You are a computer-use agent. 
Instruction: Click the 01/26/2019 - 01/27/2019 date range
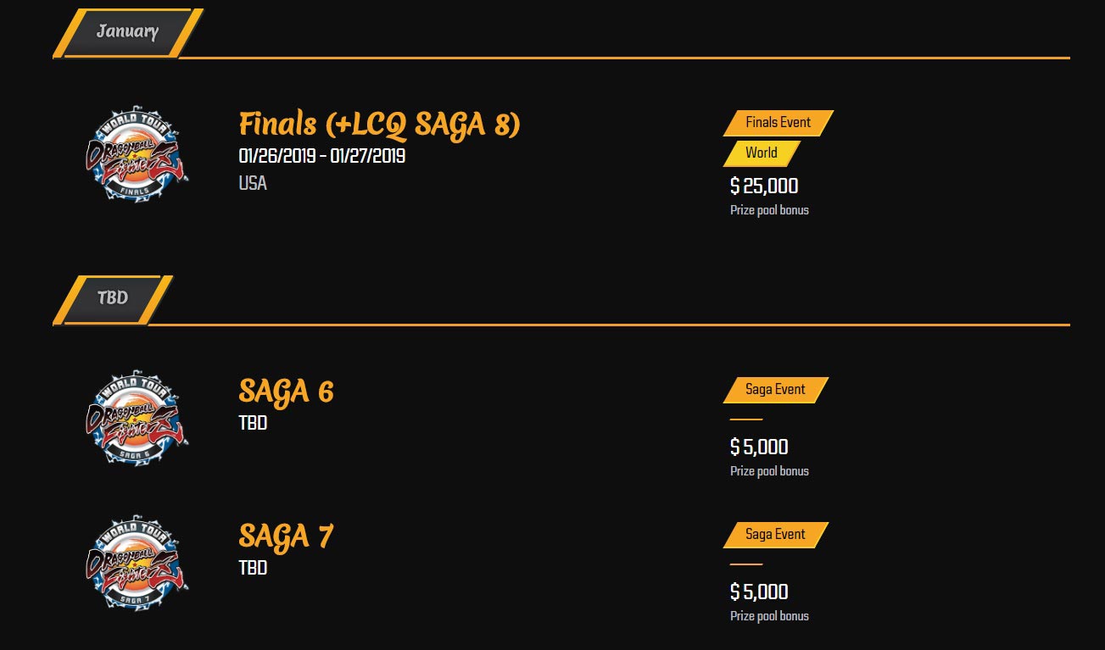[x=321, y=157]
